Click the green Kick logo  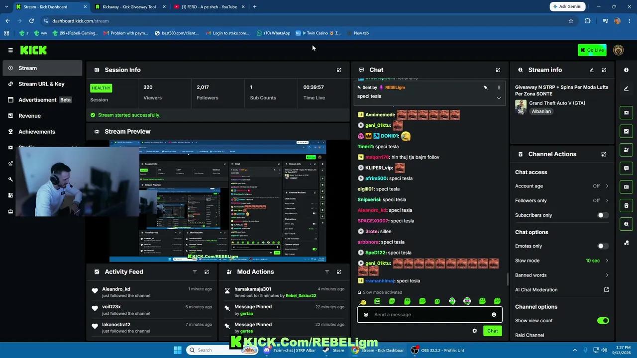tap(33, 50)
